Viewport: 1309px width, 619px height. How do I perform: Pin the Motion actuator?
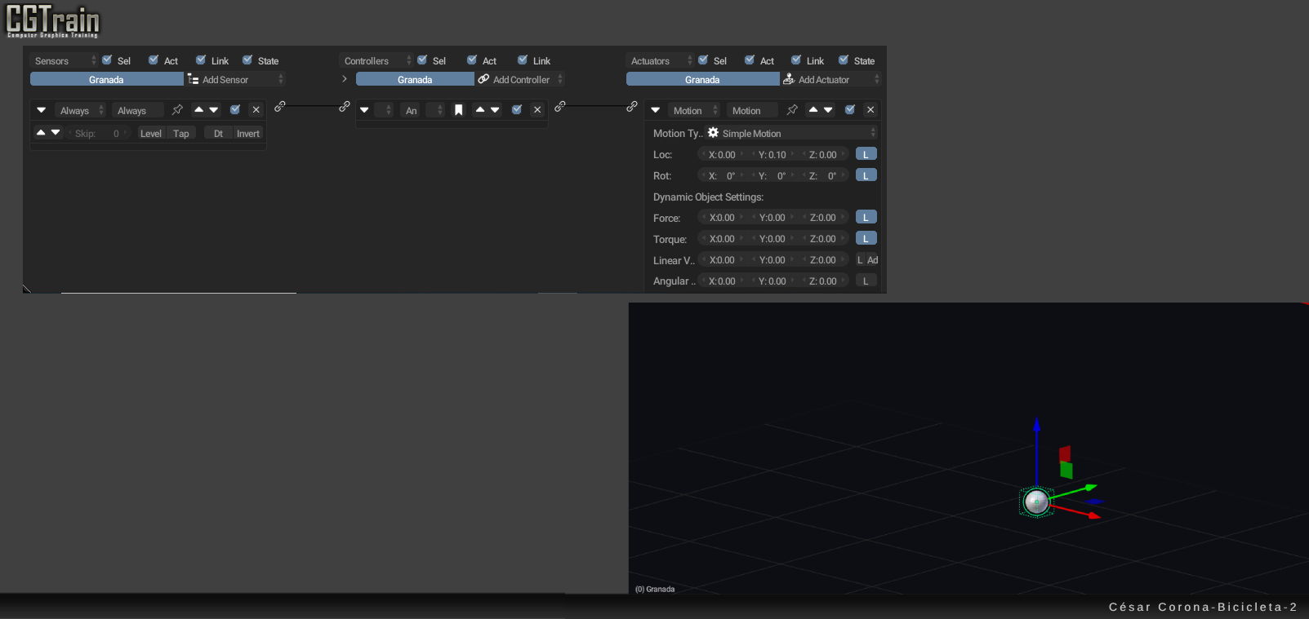[792, 110]
